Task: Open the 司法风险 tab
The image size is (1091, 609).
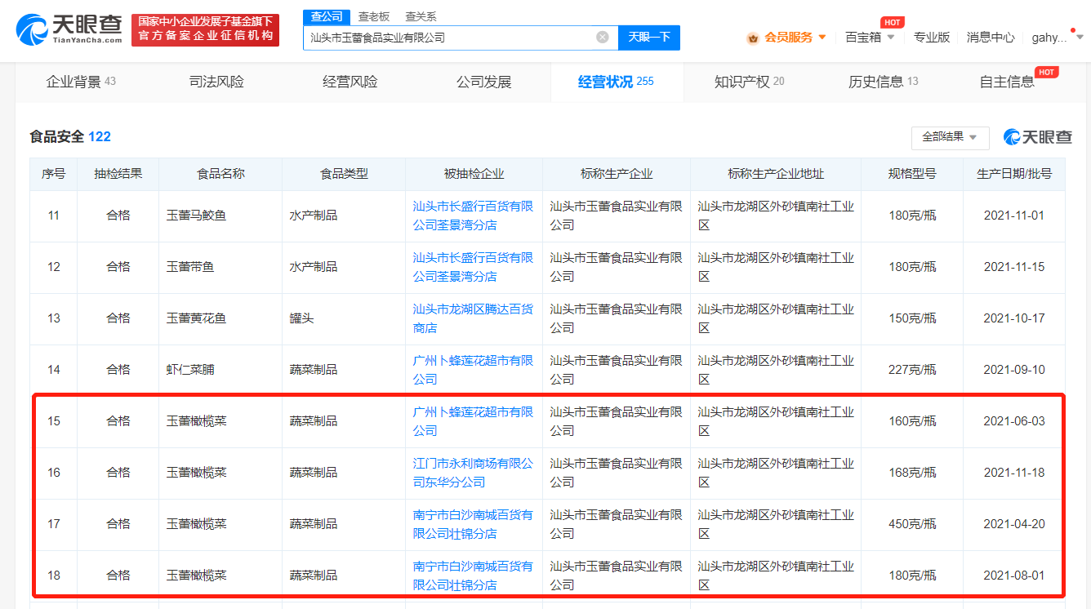Action: (216, 82)
